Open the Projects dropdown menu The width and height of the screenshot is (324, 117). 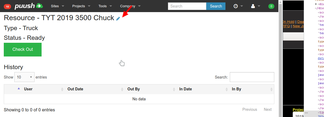point(81,6)
